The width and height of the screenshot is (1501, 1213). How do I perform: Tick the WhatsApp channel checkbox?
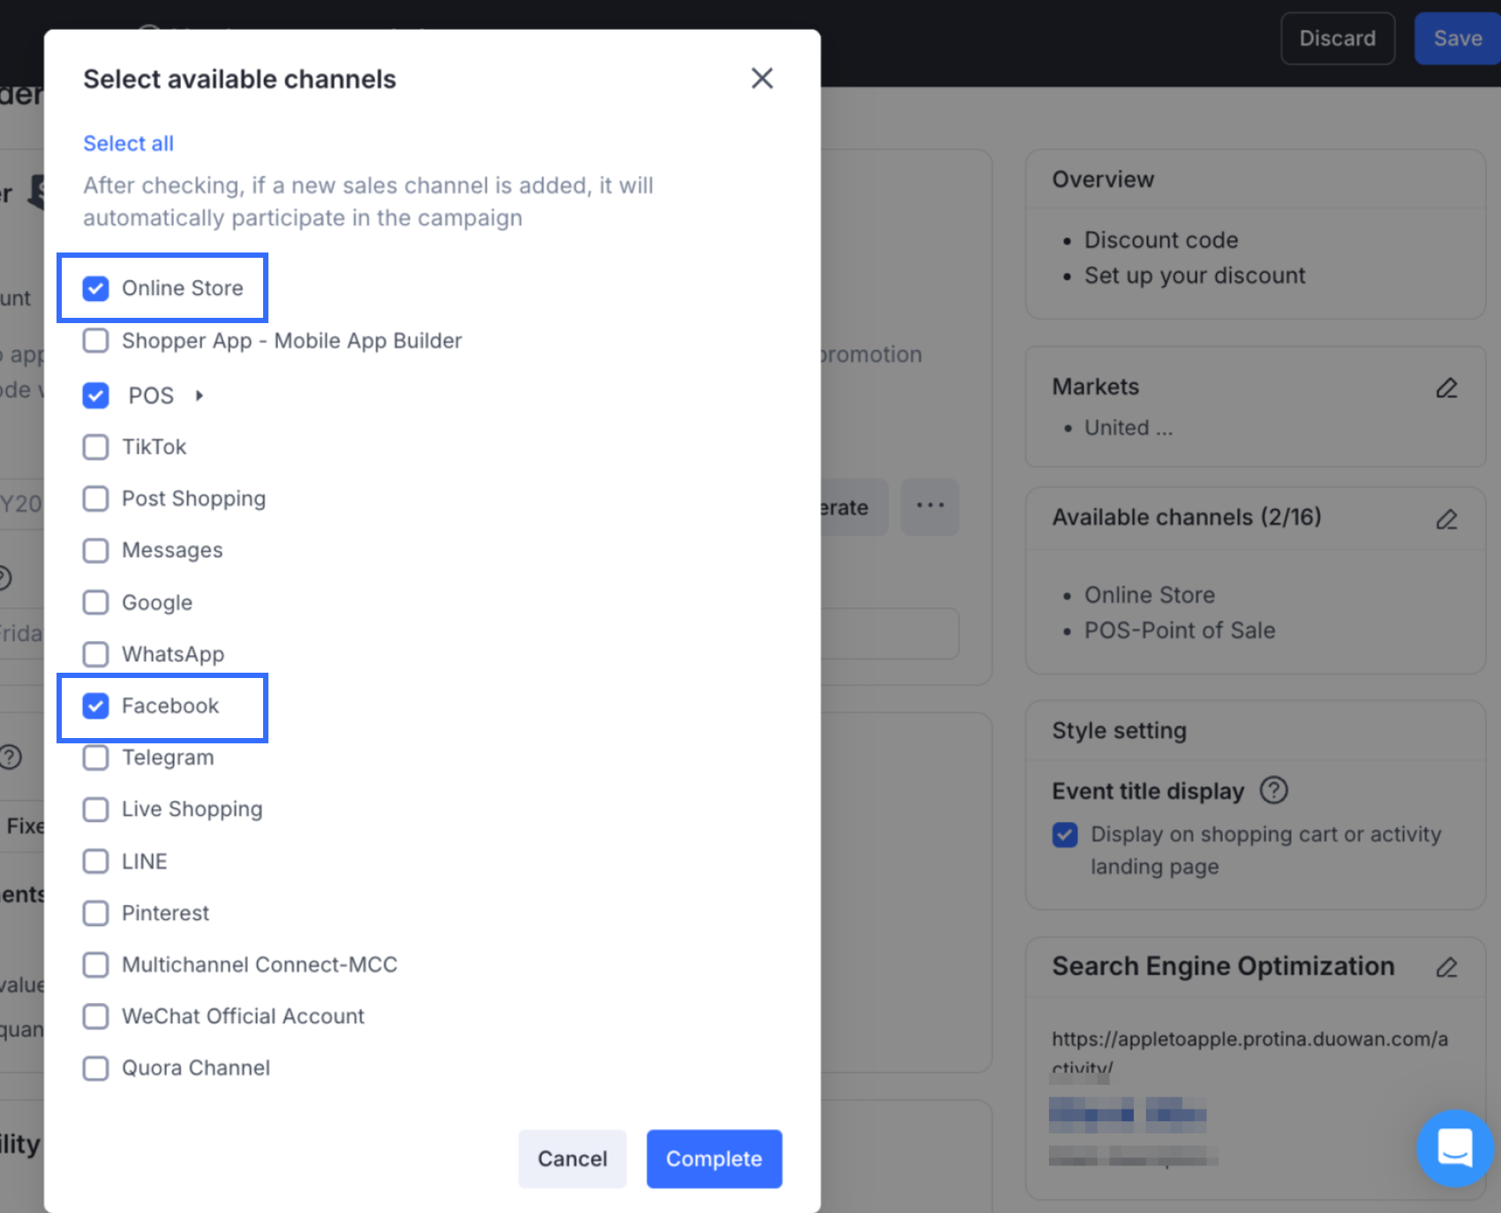tap(96, 654)
